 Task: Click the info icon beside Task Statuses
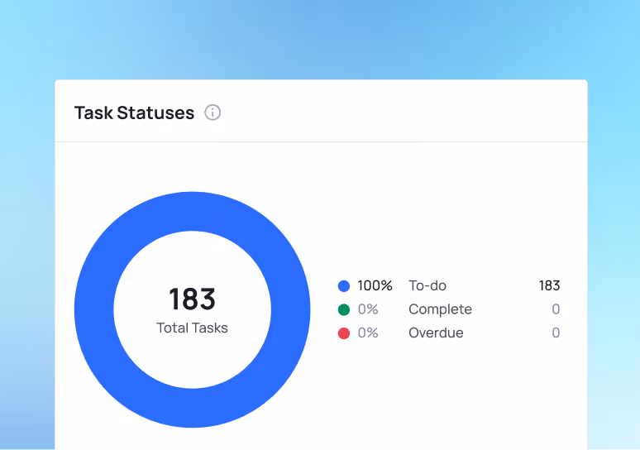coord(213,112)
